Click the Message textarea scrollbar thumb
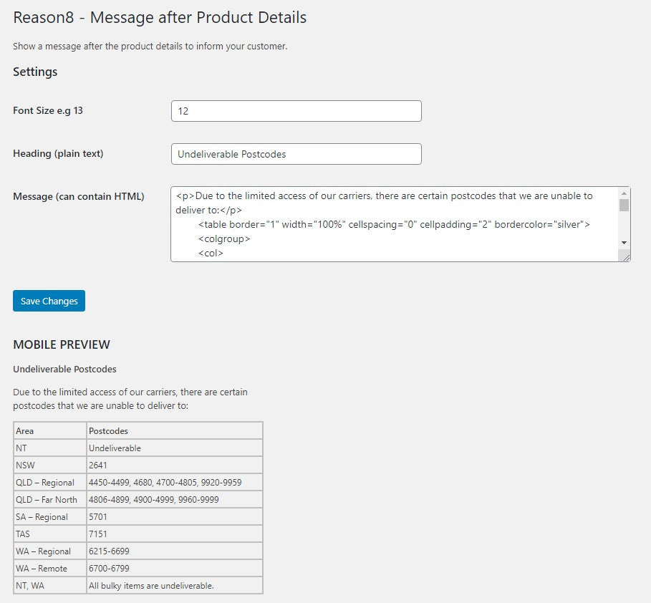This screenshot has height=603, width=651. coord(624,206)
